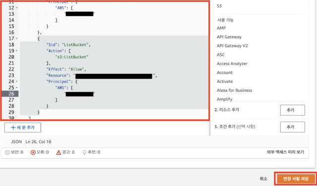Click the 추천: 0 suggestion count
317x186 pixels.
(x=94, y=152)
